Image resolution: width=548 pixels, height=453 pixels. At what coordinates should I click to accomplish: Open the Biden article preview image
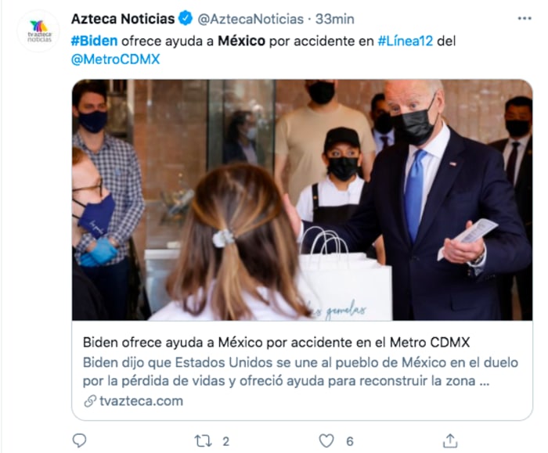302,200
